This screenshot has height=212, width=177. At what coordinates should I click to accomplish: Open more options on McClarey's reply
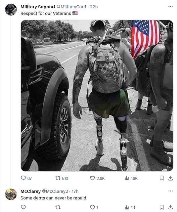(170, 191)
